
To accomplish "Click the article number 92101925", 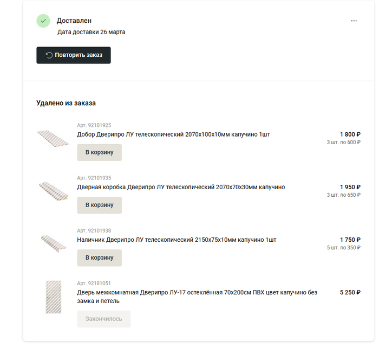I will pos(94,125).
